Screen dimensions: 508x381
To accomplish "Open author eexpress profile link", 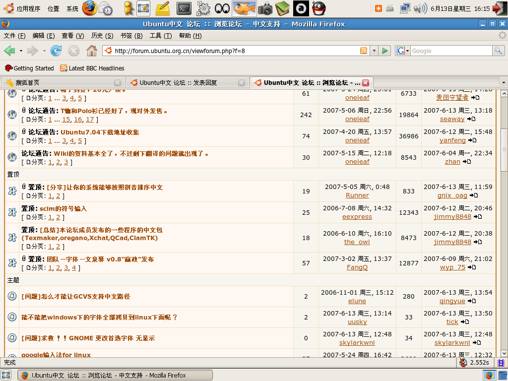I will [x=357, y=217].
